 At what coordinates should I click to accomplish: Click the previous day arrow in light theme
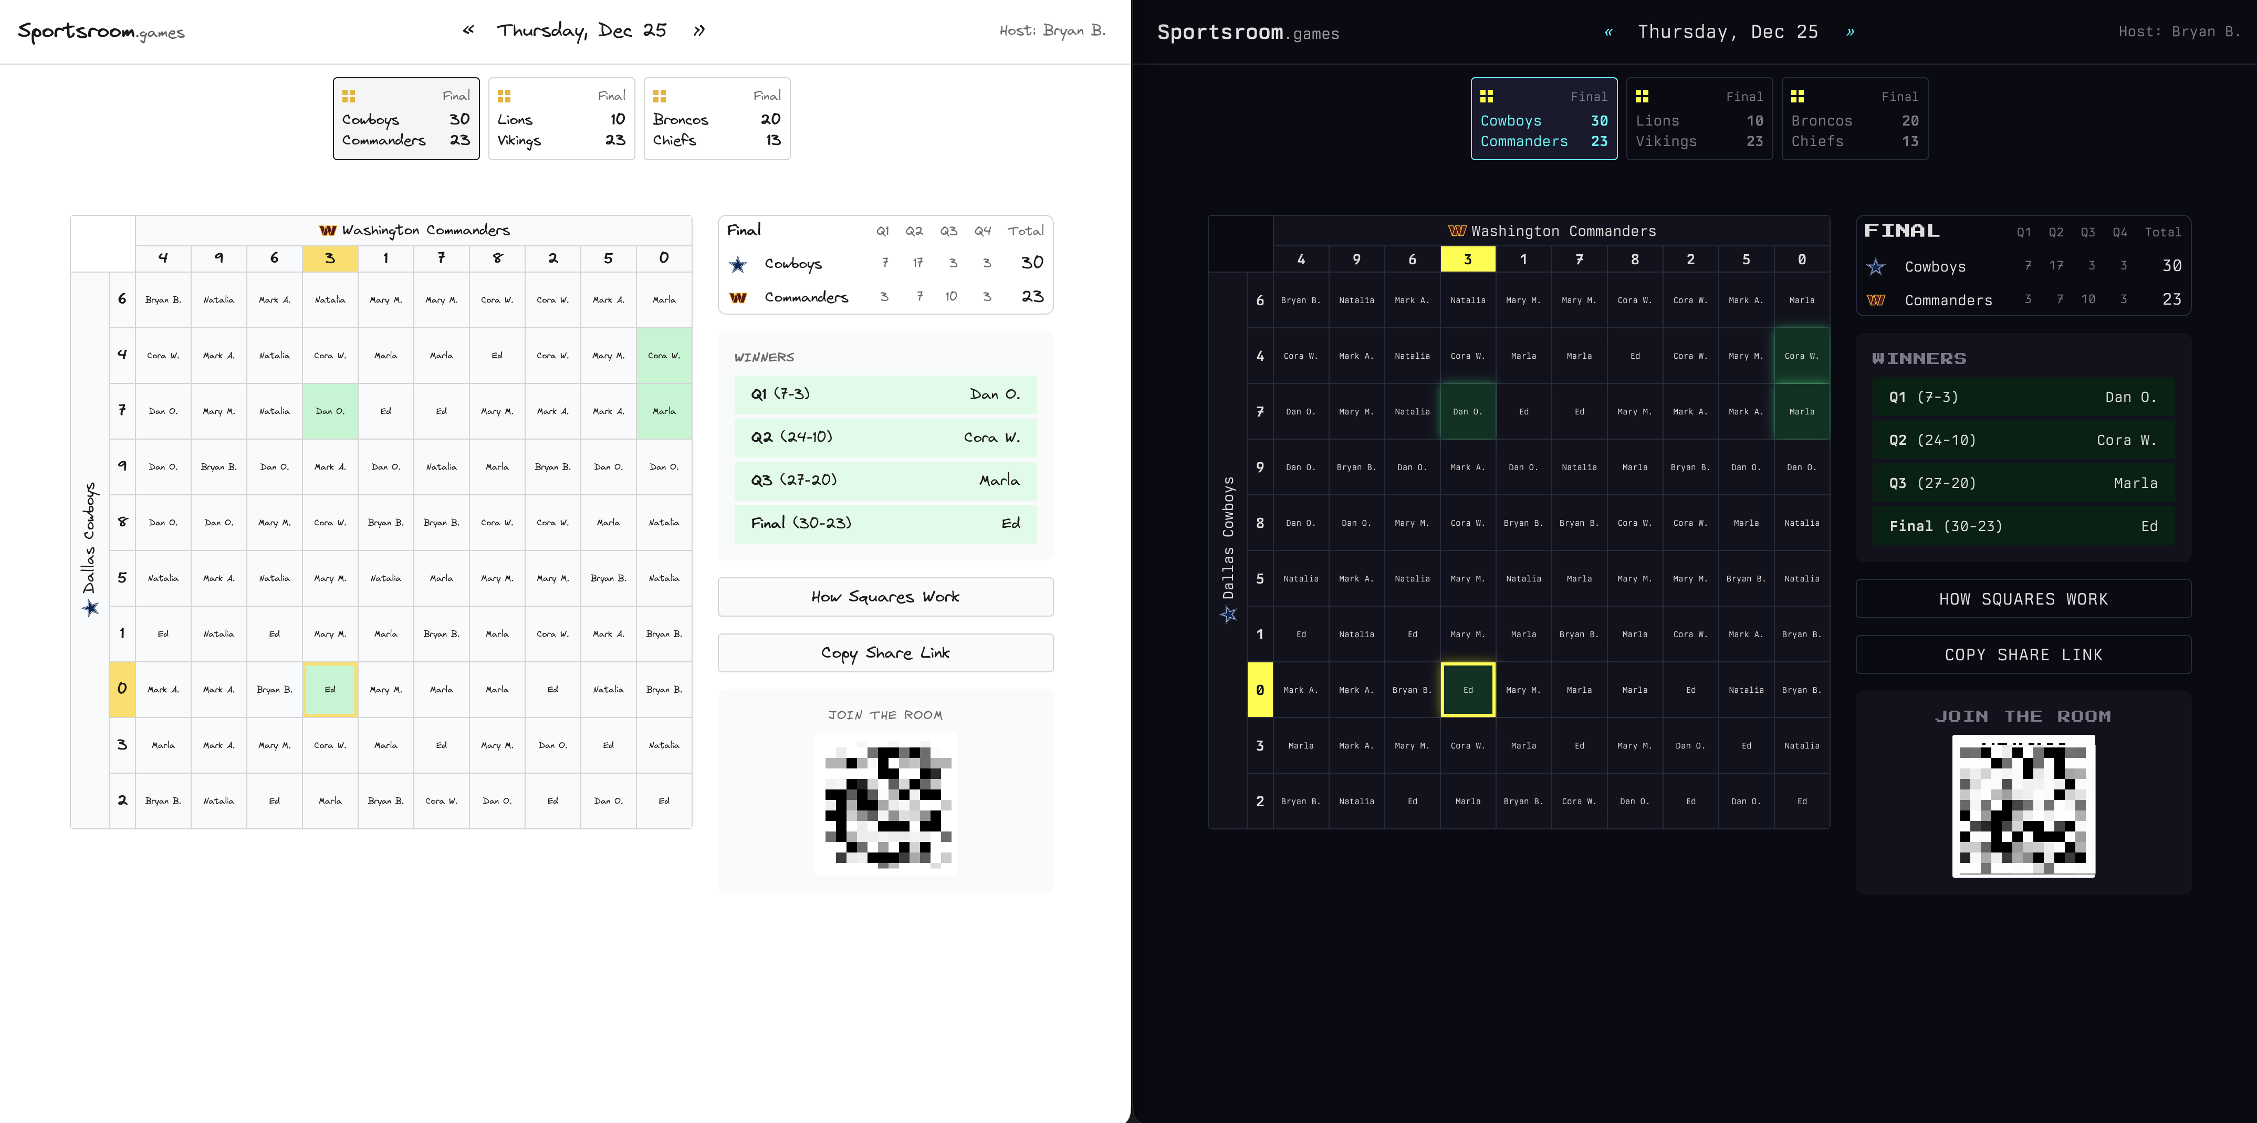469,30
